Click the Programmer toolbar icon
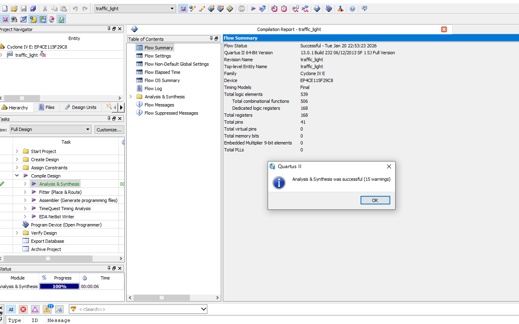 coord(329,9)
